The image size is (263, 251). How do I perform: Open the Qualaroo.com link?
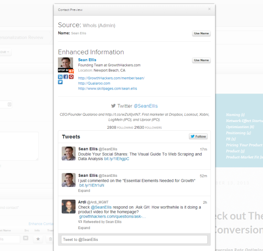point(94,83)
